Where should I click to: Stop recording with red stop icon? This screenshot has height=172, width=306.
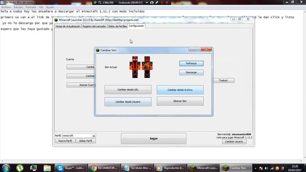pos(167,2)
